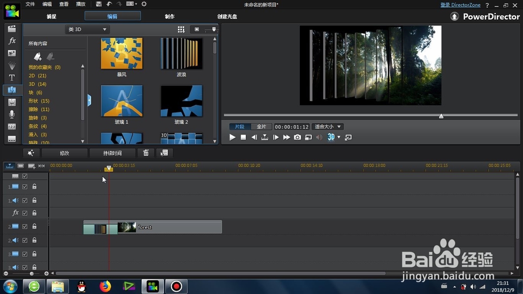Open 3D configuration dropdown arrow

339,137
